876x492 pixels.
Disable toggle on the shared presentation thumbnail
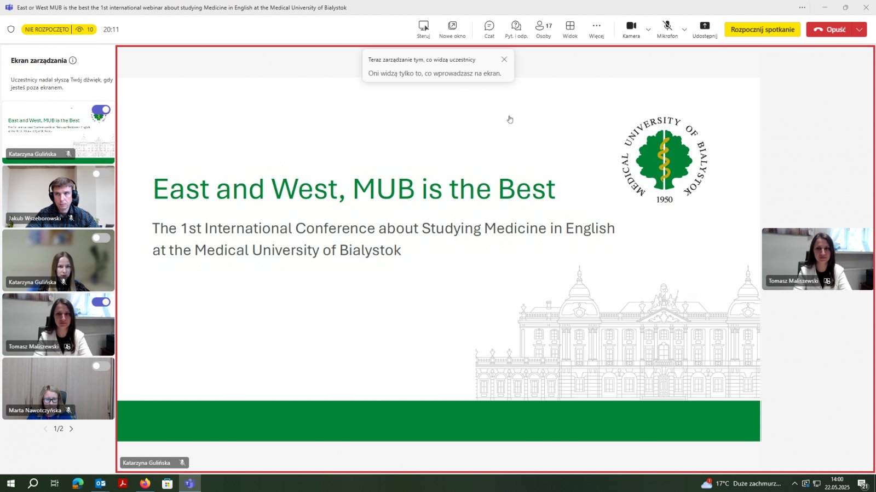pyautogui.click(x=101, y=110)
